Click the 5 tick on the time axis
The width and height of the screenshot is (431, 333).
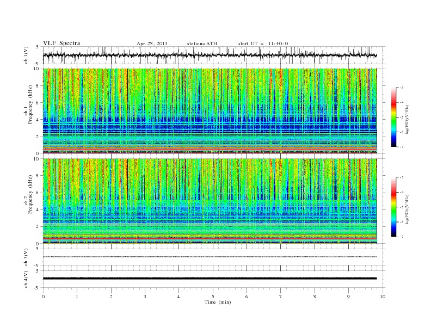(213, 297)
